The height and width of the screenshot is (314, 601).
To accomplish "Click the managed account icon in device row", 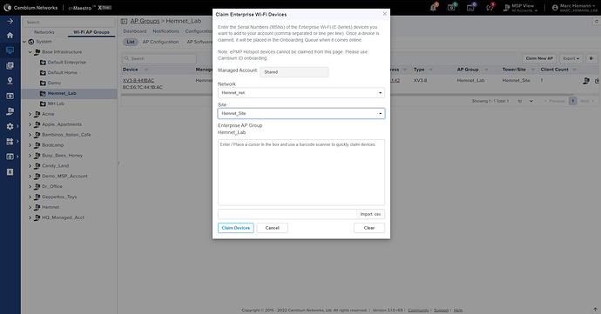I will (586, 81).
